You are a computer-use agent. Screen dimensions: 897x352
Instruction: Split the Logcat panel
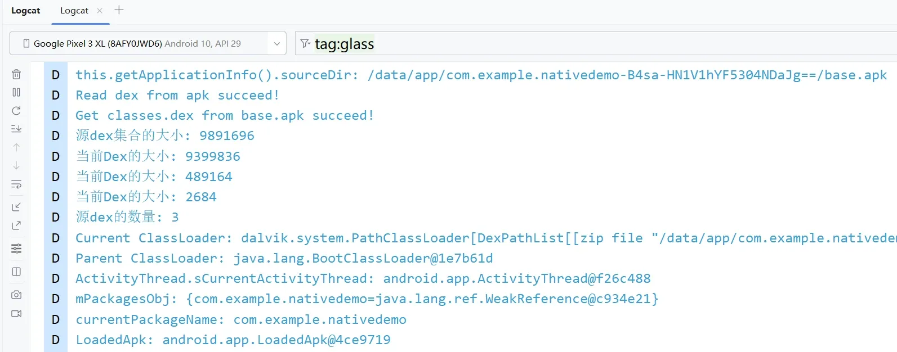pos(16,272)
